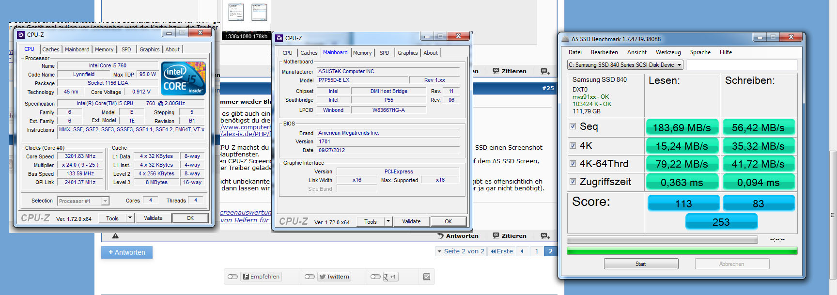Click the Google +1 button
Image resolution: width=837 pixels, height=295 pixels.
click(x=390, y=277)
